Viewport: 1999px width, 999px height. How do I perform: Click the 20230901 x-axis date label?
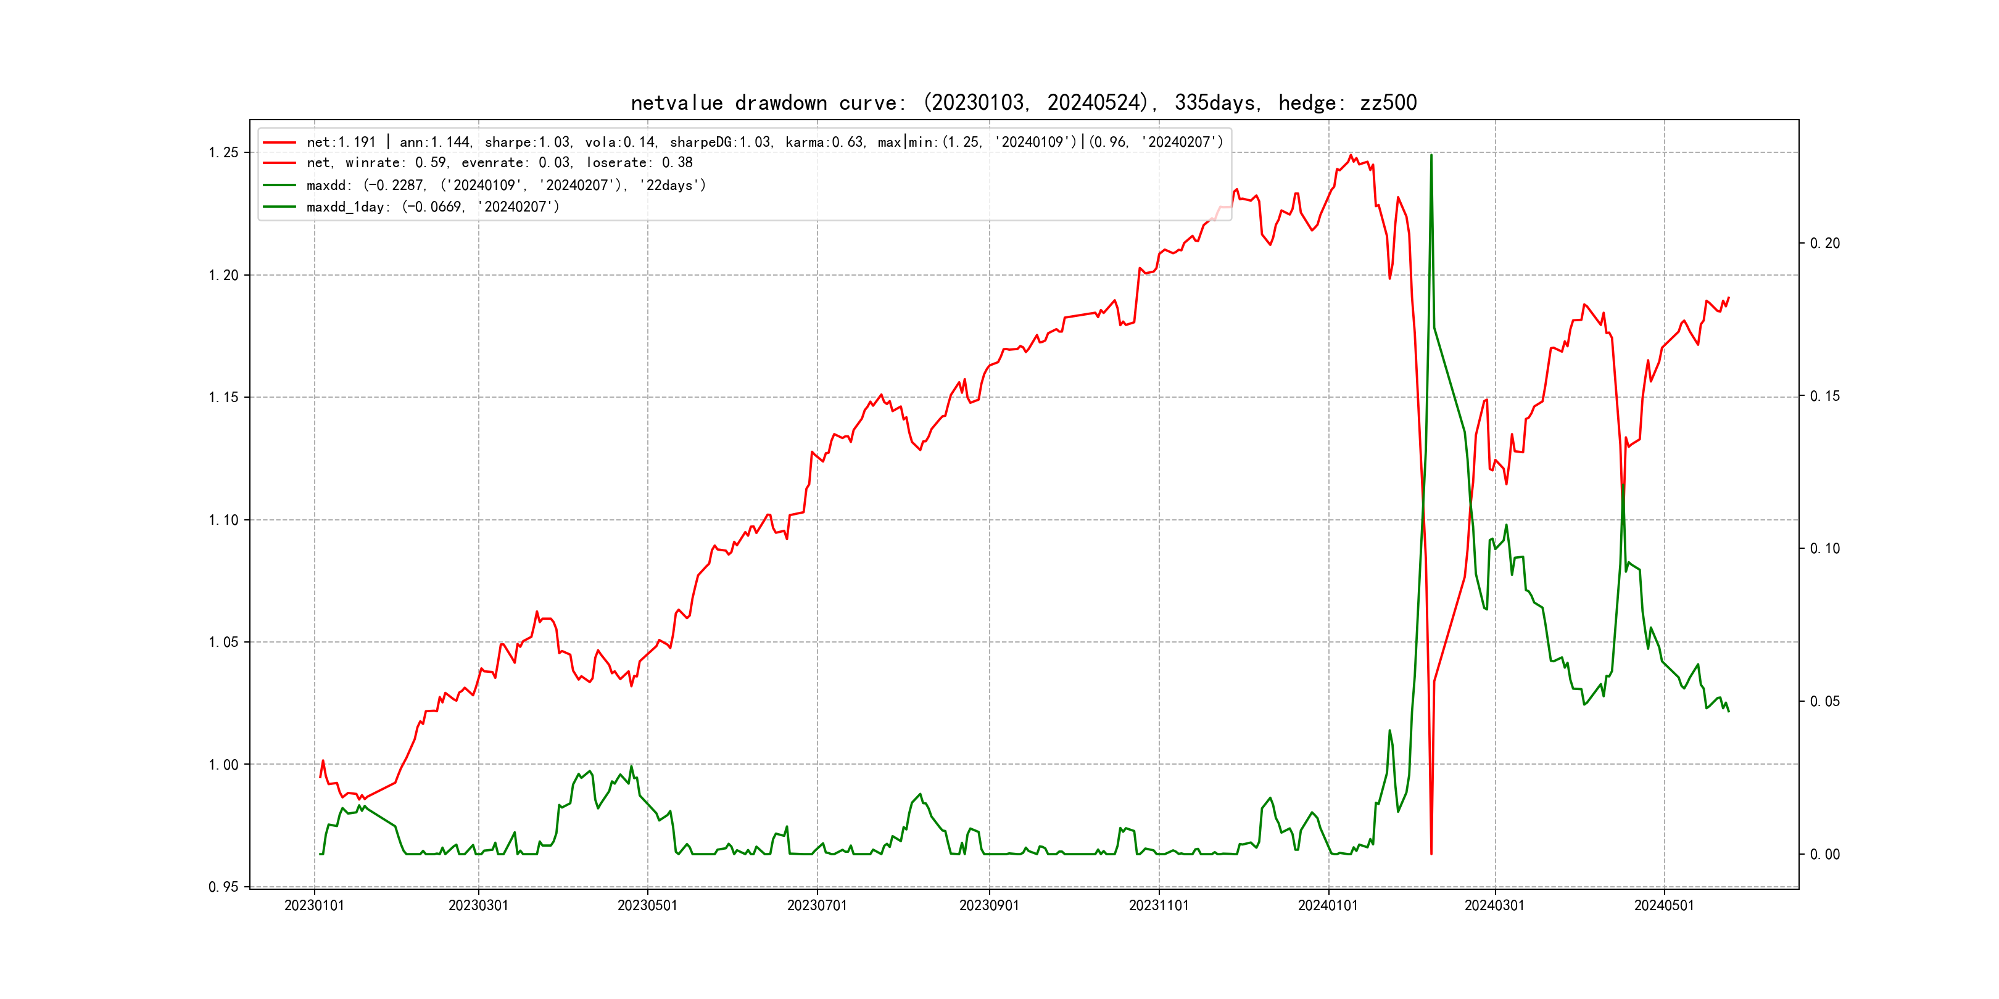(988, 905)
